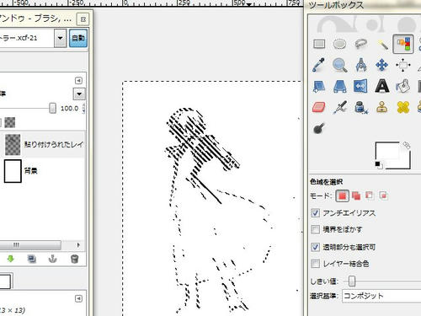Viewport: 421px width, 316px height.
Task: Select the 背景 layer thumbnail
Action: tap(13, 171)
